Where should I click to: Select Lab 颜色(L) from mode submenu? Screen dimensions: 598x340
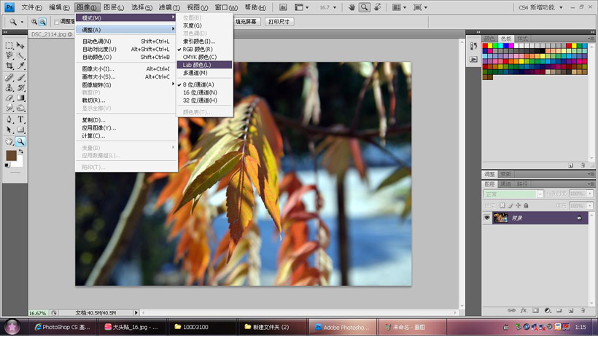tap(204, 65)
